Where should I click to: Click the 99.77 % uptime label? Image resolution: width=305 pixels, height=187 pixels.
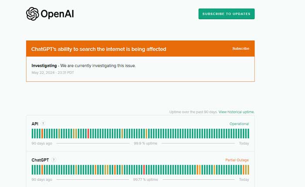[x=146, y=180]
